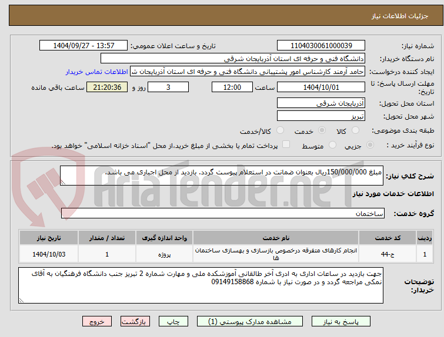444x337 pixels.
Task: Select the کالا radio button
Action: click(x=355, y=130)
